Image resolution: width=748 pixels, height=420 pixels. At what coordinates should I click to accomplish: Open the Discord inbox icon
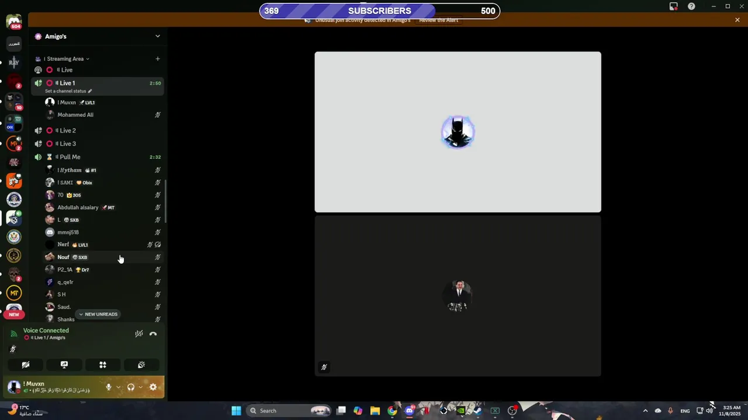(673, 6)
